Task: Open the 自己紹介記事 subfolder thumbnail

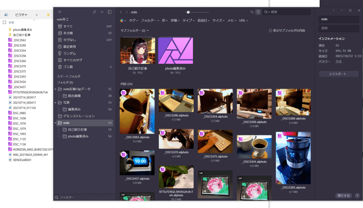Action: click(138, 50)
